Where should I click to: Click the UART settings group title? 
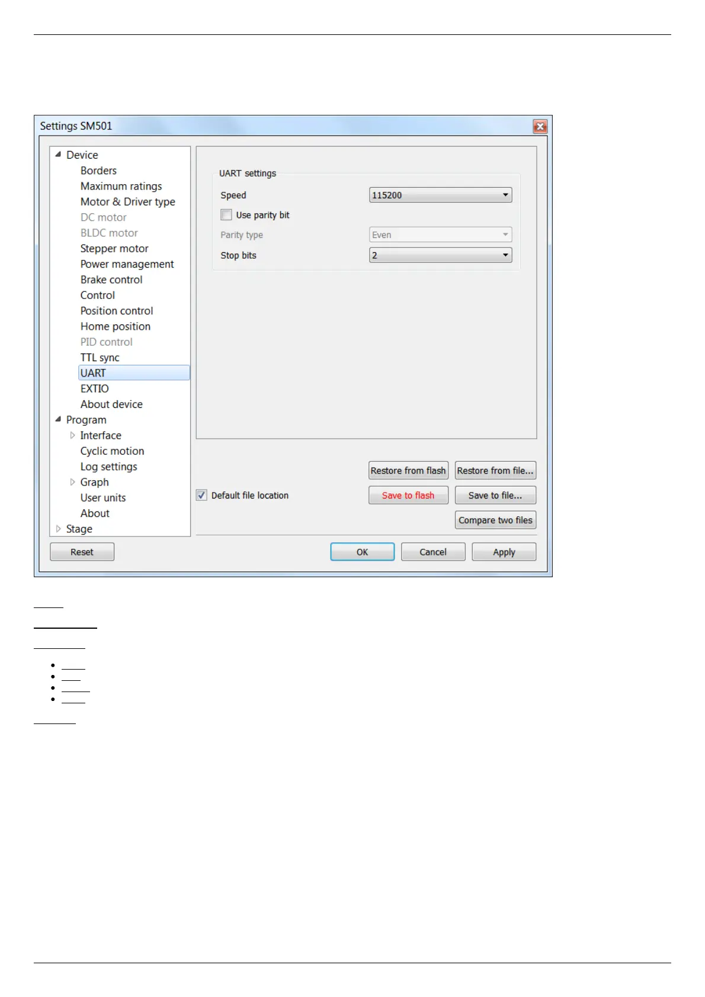248,173
